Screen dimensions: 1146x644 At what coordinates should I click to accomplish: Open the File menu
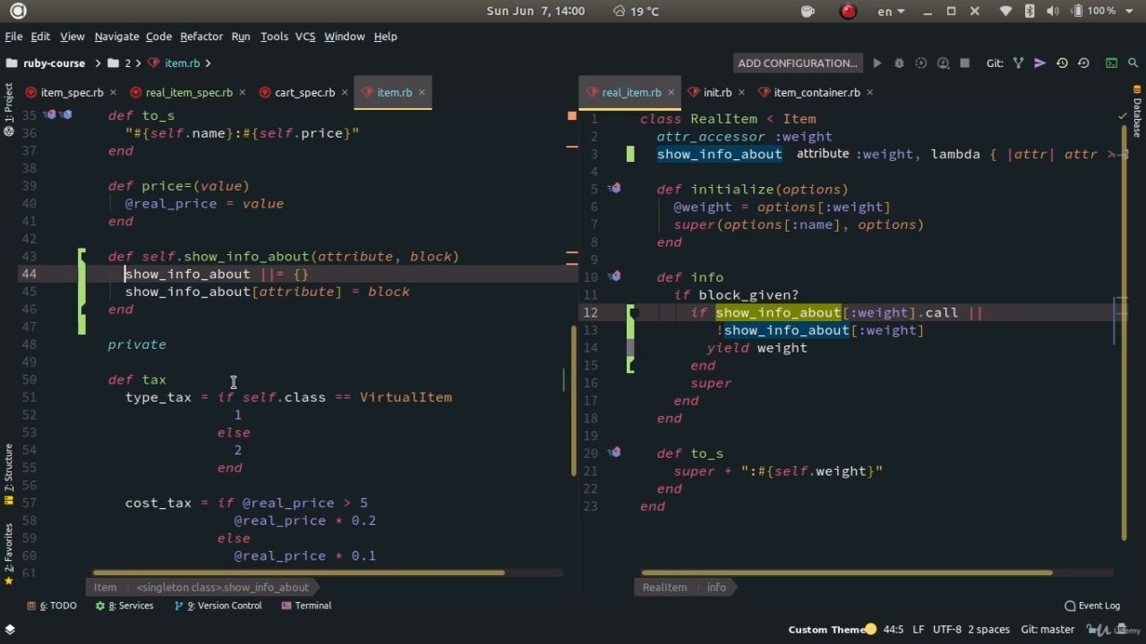[x=13, y=37]
